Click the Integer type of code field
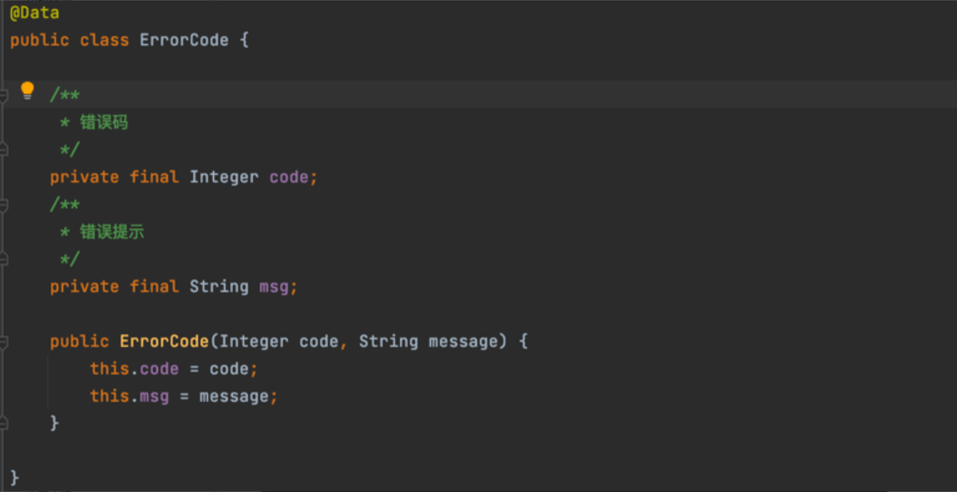957x492 pixels. [x=223, y=177]
